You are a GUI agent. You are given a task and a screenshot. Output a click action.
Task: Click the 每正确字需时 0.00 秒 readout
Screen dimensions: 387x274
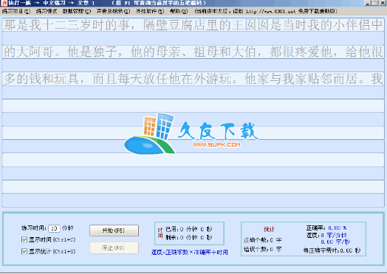(332, 250)
